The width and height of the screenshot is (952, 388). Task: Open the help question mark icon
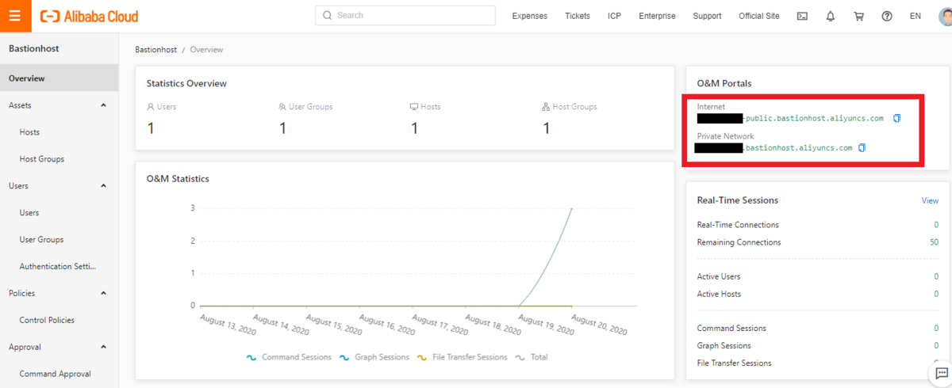887,16
